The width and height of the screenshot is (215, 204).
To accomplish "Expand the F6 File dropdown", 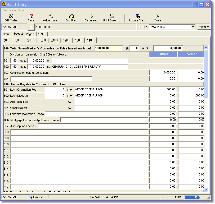I will (193, 27).
